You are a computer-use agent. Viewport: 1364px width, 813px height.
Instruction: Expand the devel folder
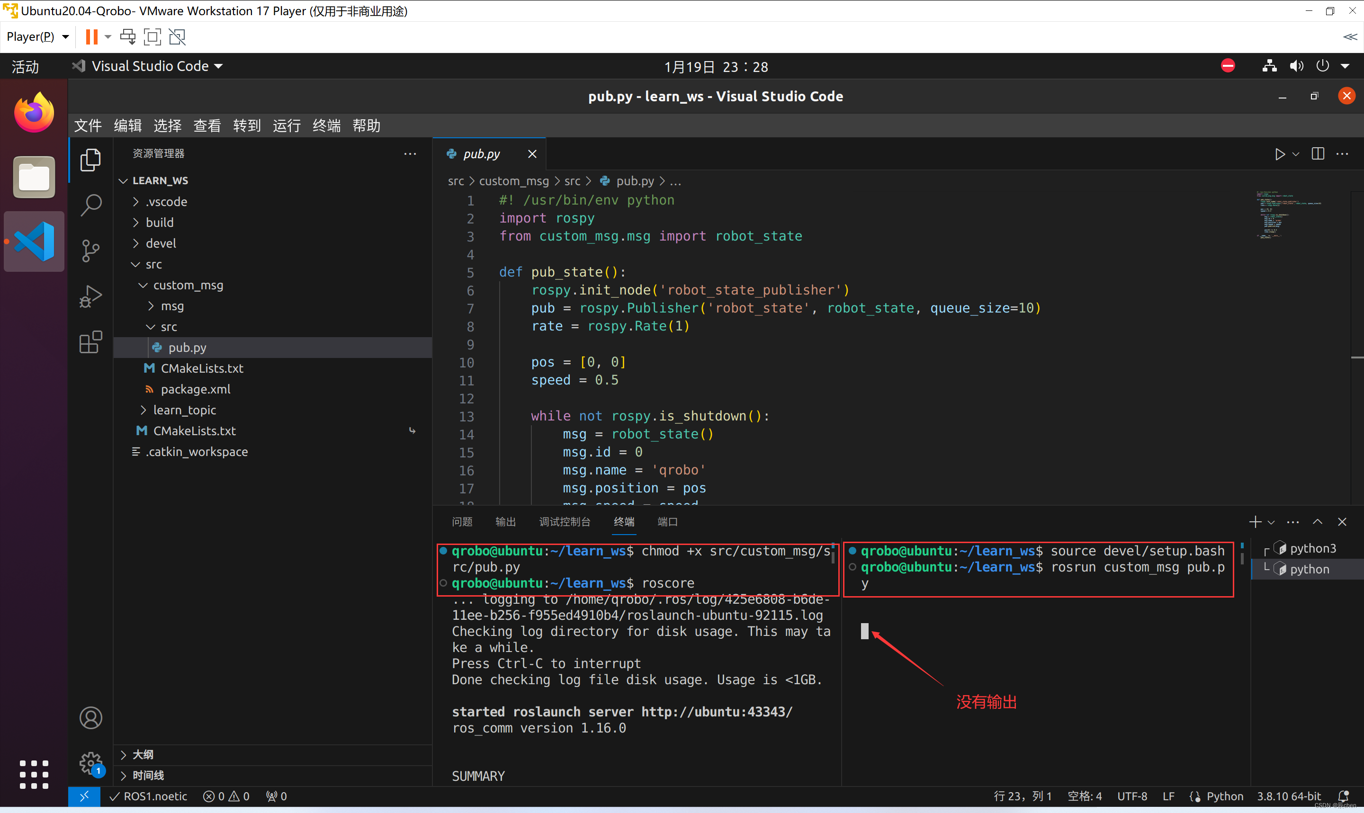pos(272,243)
